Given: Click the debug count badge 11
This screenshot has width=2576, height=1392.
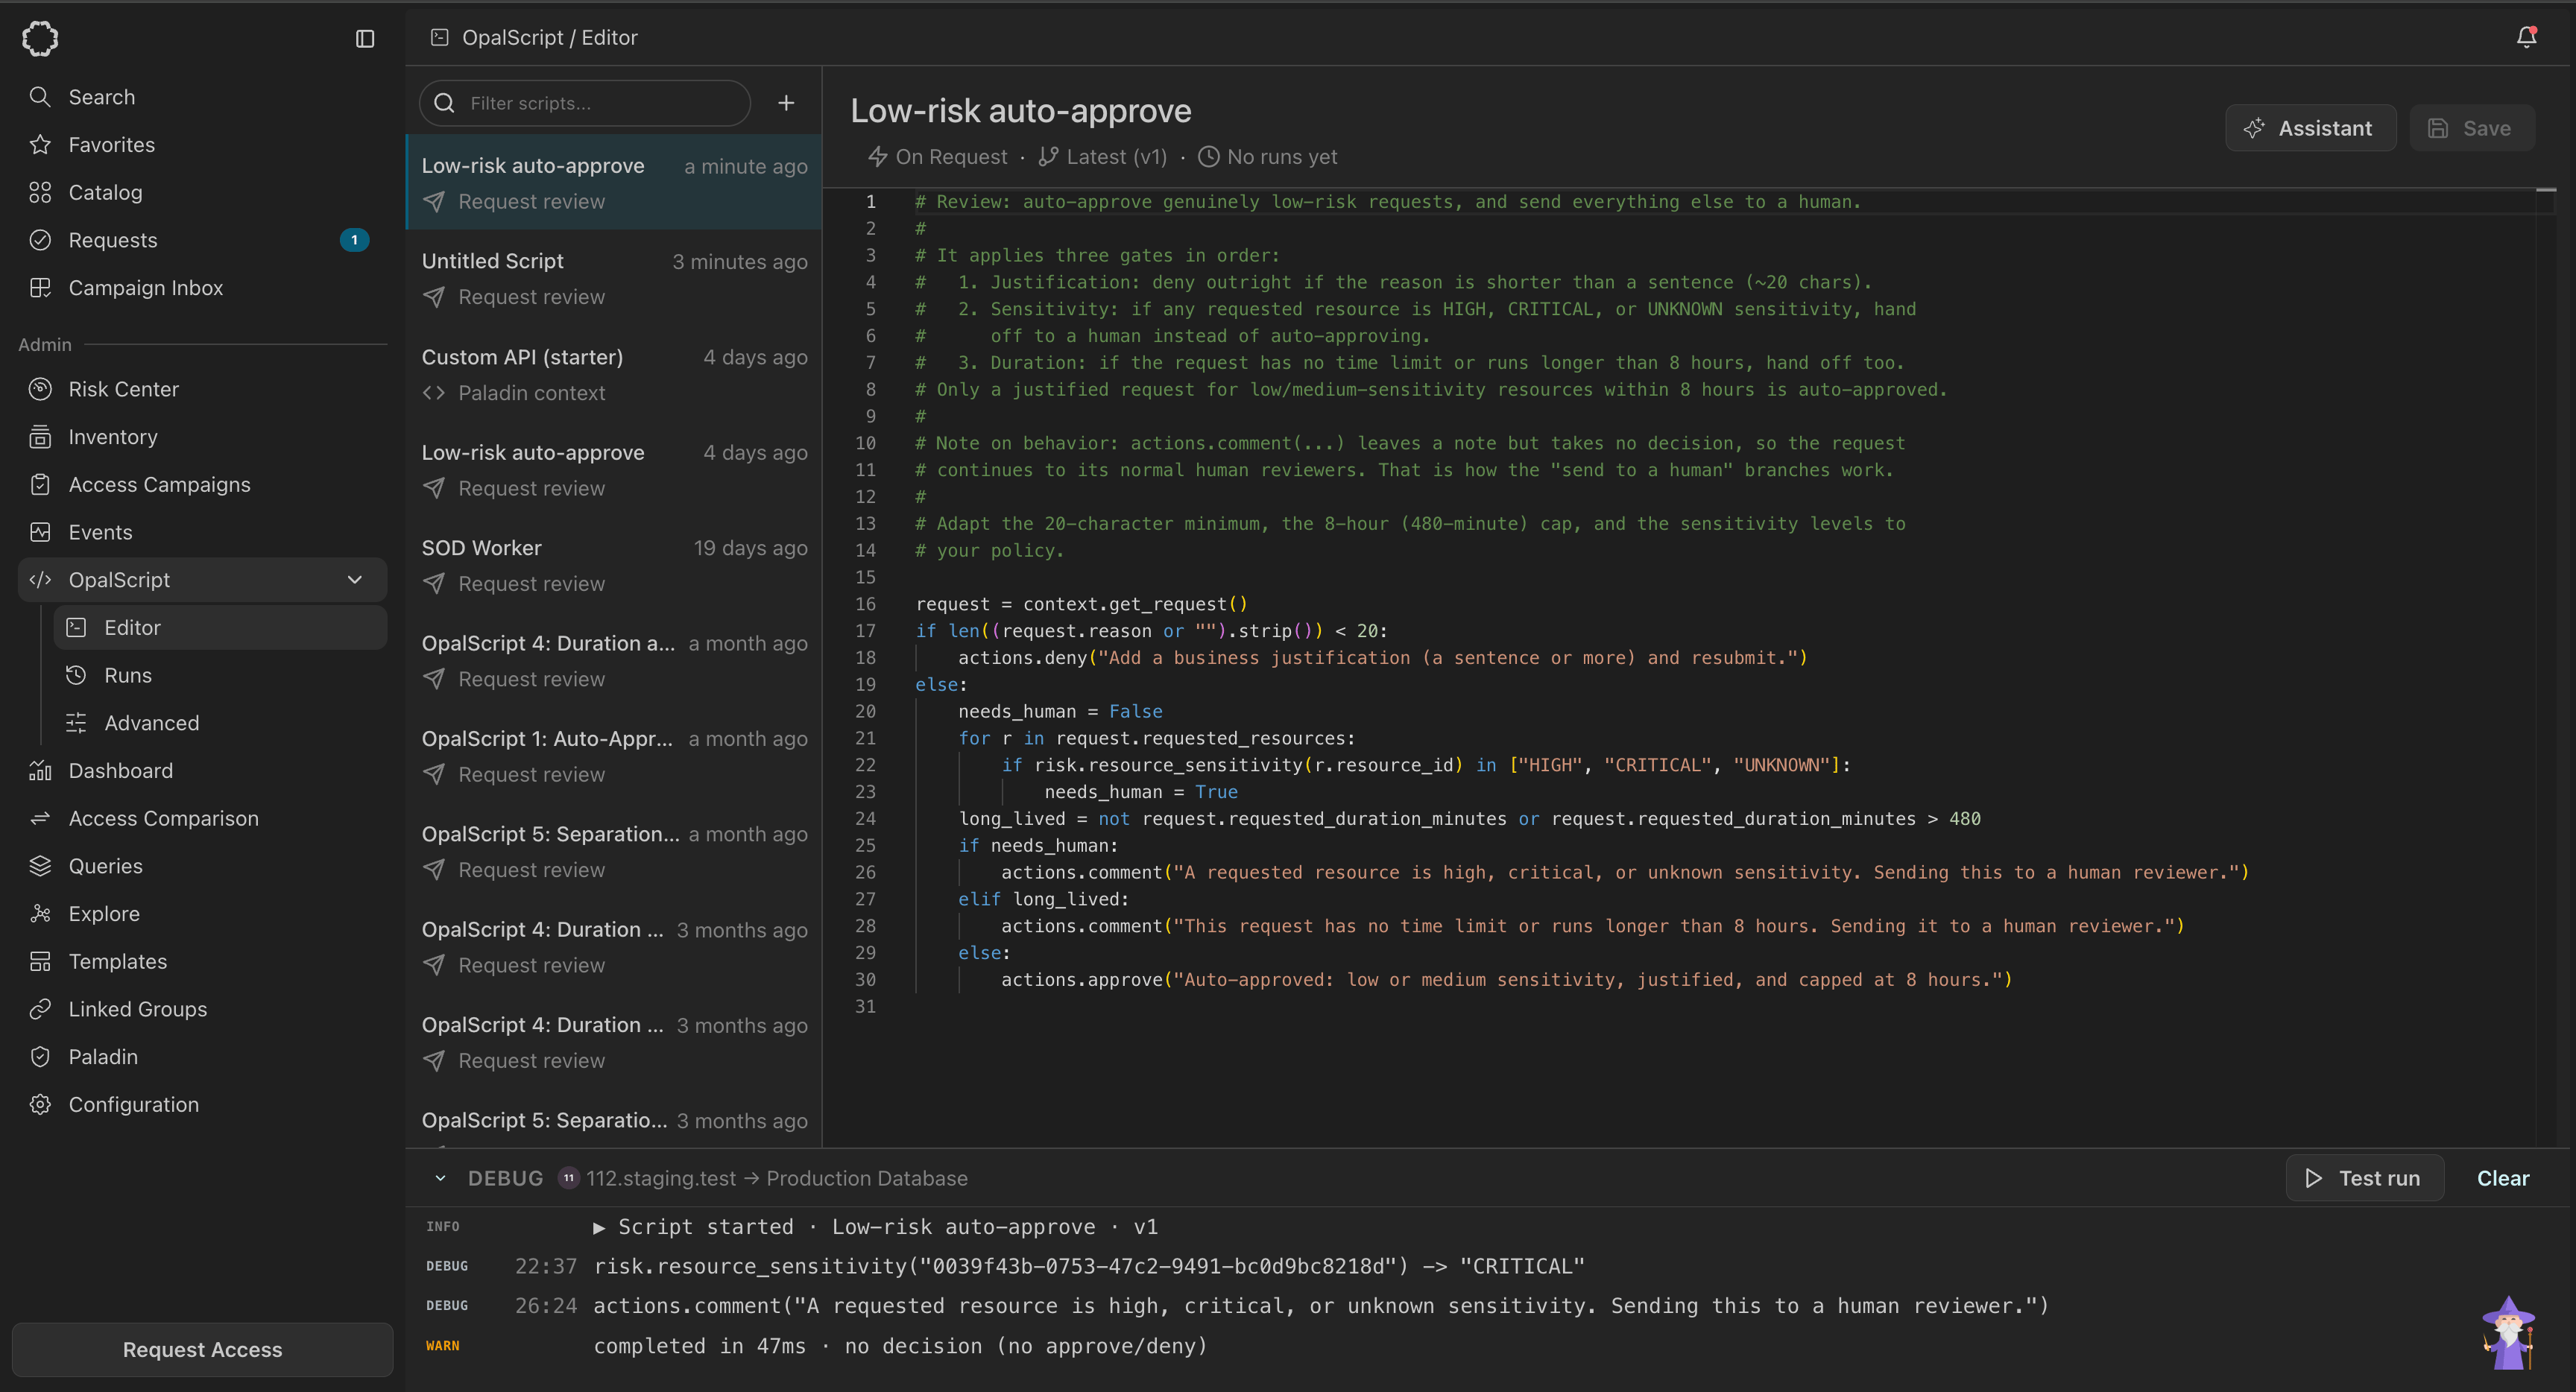Looking at the screenshot, I should point(569,1178).
